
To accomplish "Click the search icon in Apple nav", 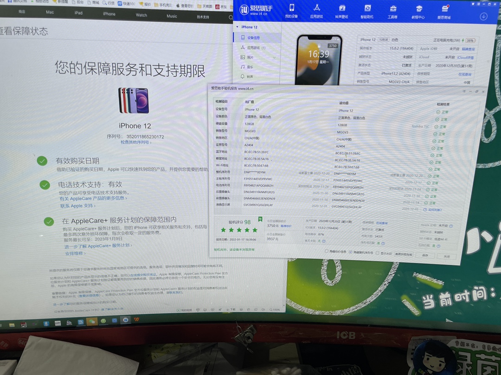I will (231, 18).
